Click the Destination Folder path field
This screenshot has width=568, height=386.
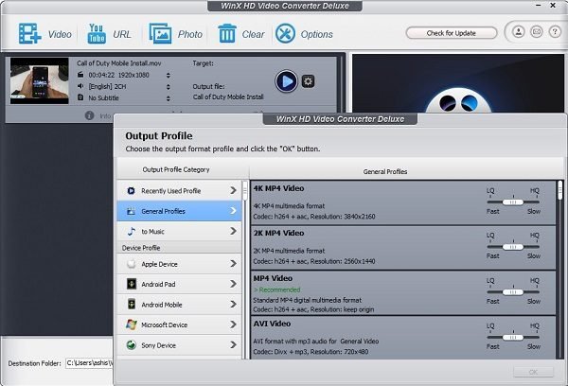click(x=89, y=363)
